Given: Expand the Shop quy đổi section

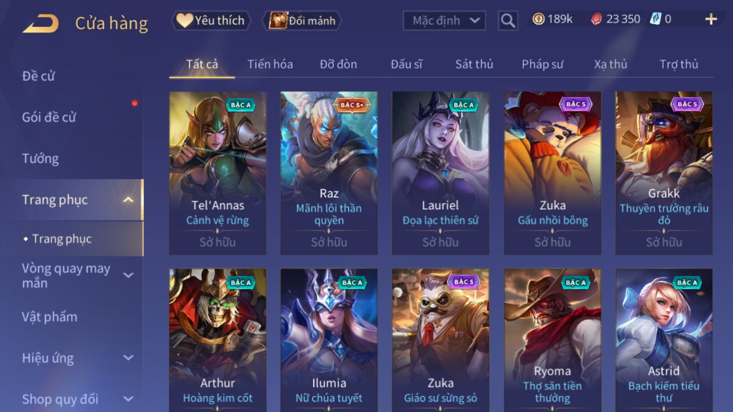Looking at the screenshot, I should click(128, 399).
